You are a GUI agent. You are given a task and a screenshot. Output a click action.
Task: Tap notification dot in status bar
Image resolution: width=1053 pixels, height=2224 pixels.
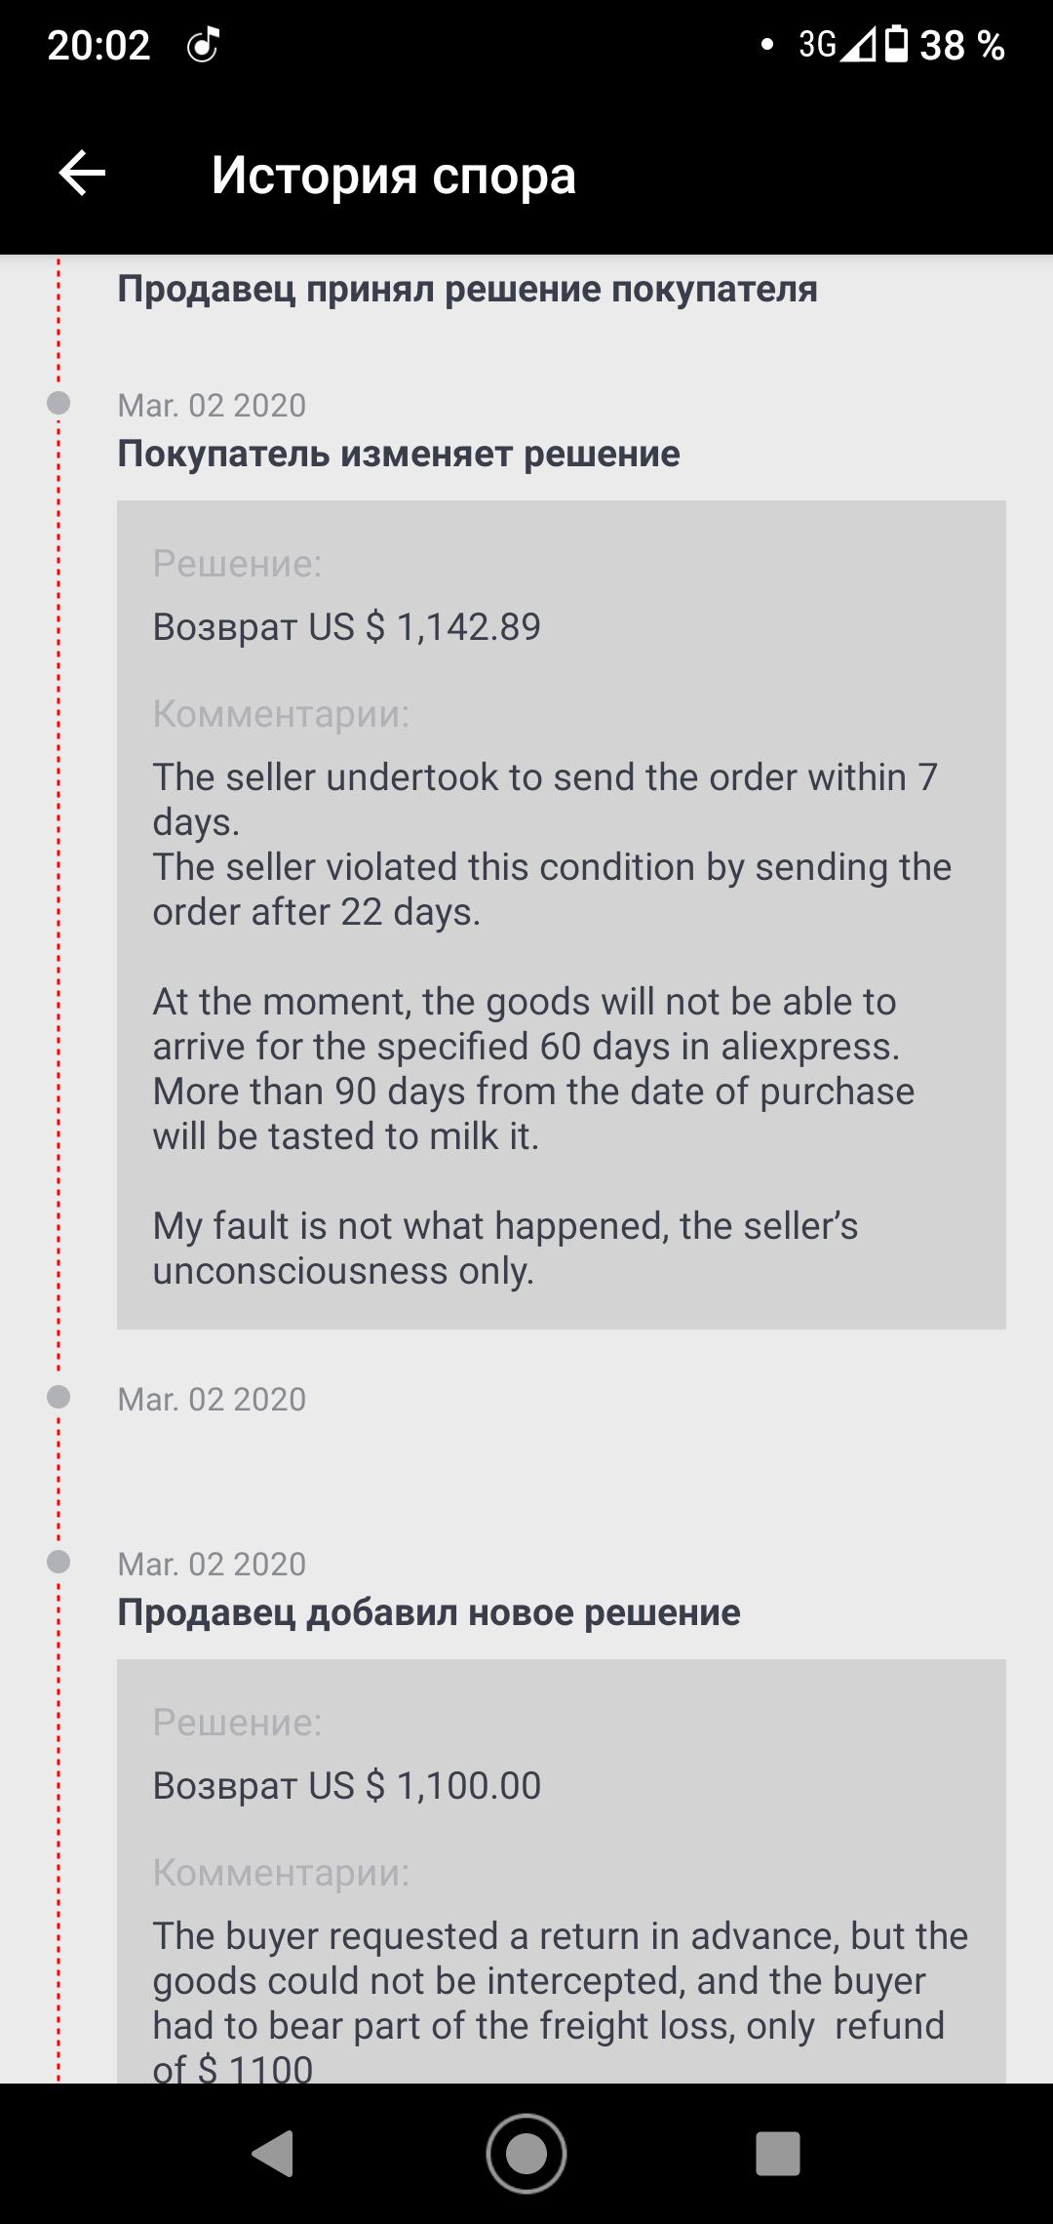click(767, 44)
